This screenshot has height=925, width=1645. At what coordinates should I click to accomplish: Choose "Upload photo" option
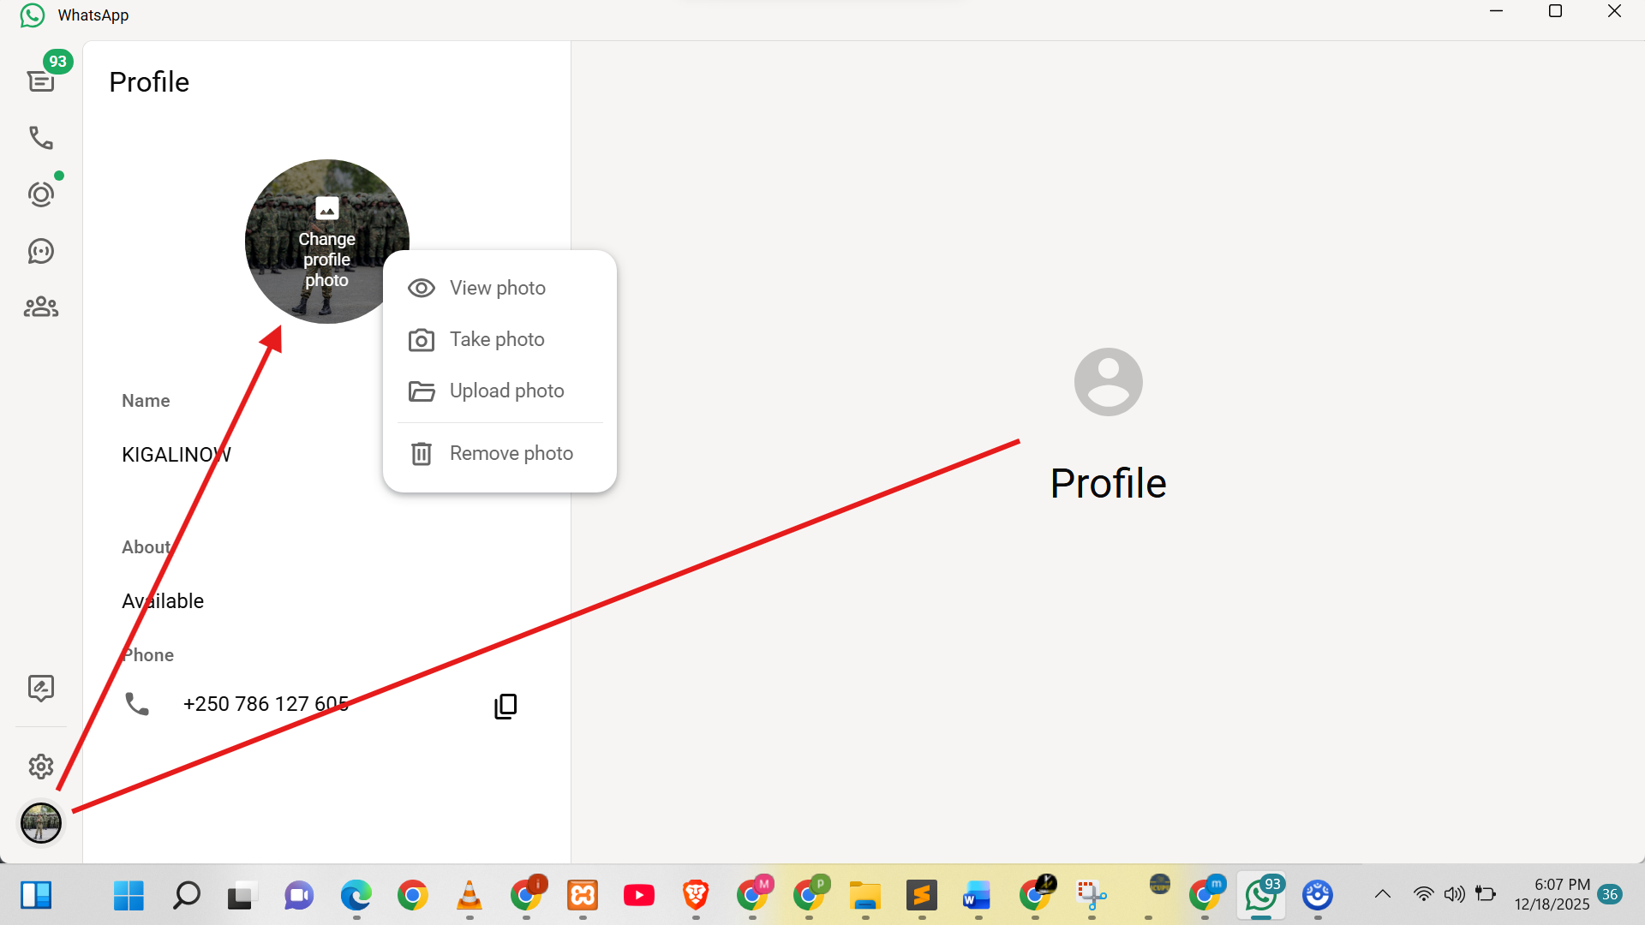(x=506, y=391)
